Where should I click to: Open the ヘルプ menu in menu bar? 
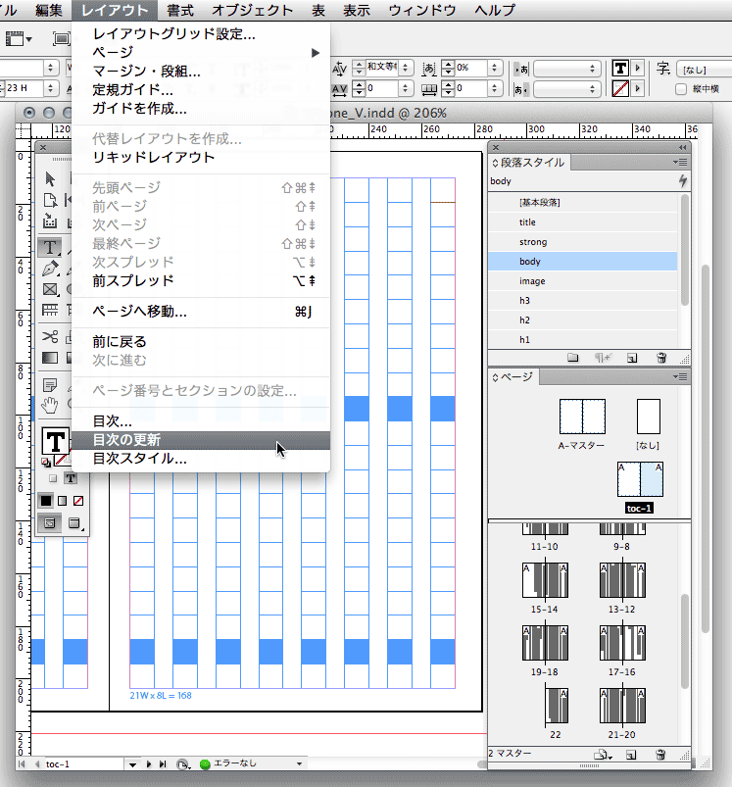(x=495, y=10)
